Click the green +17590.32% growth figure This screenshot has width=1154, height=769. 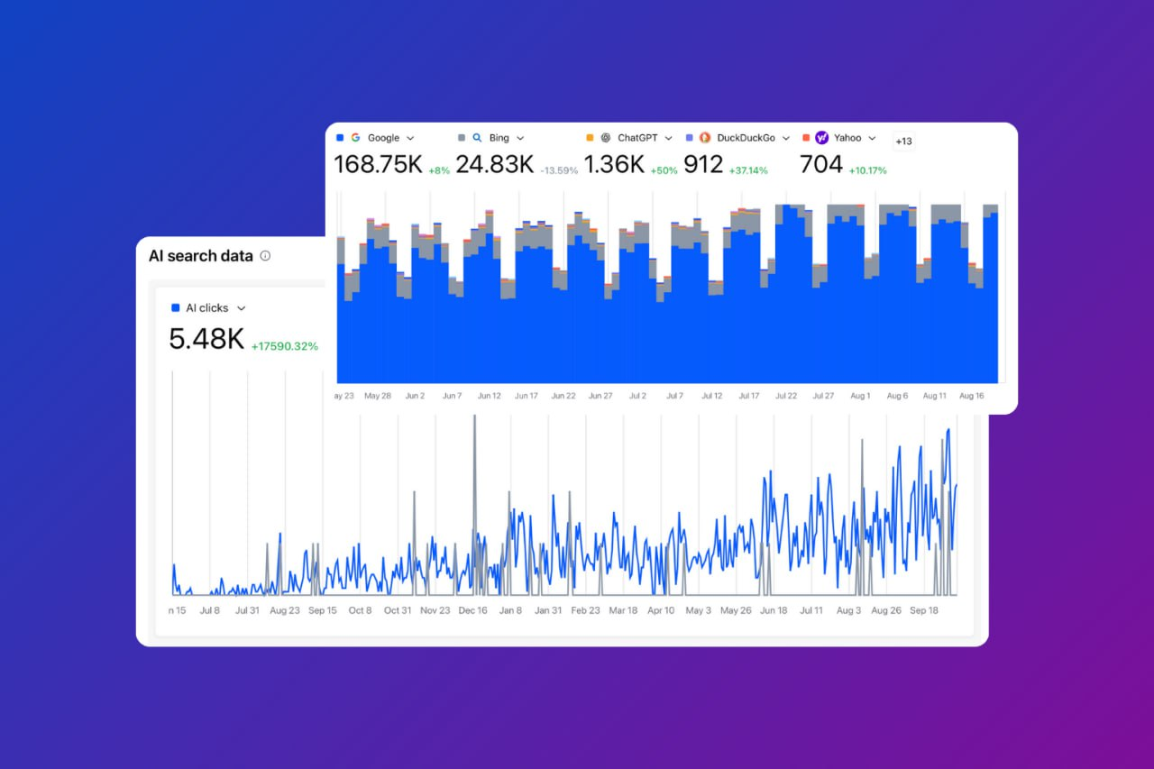284,345
